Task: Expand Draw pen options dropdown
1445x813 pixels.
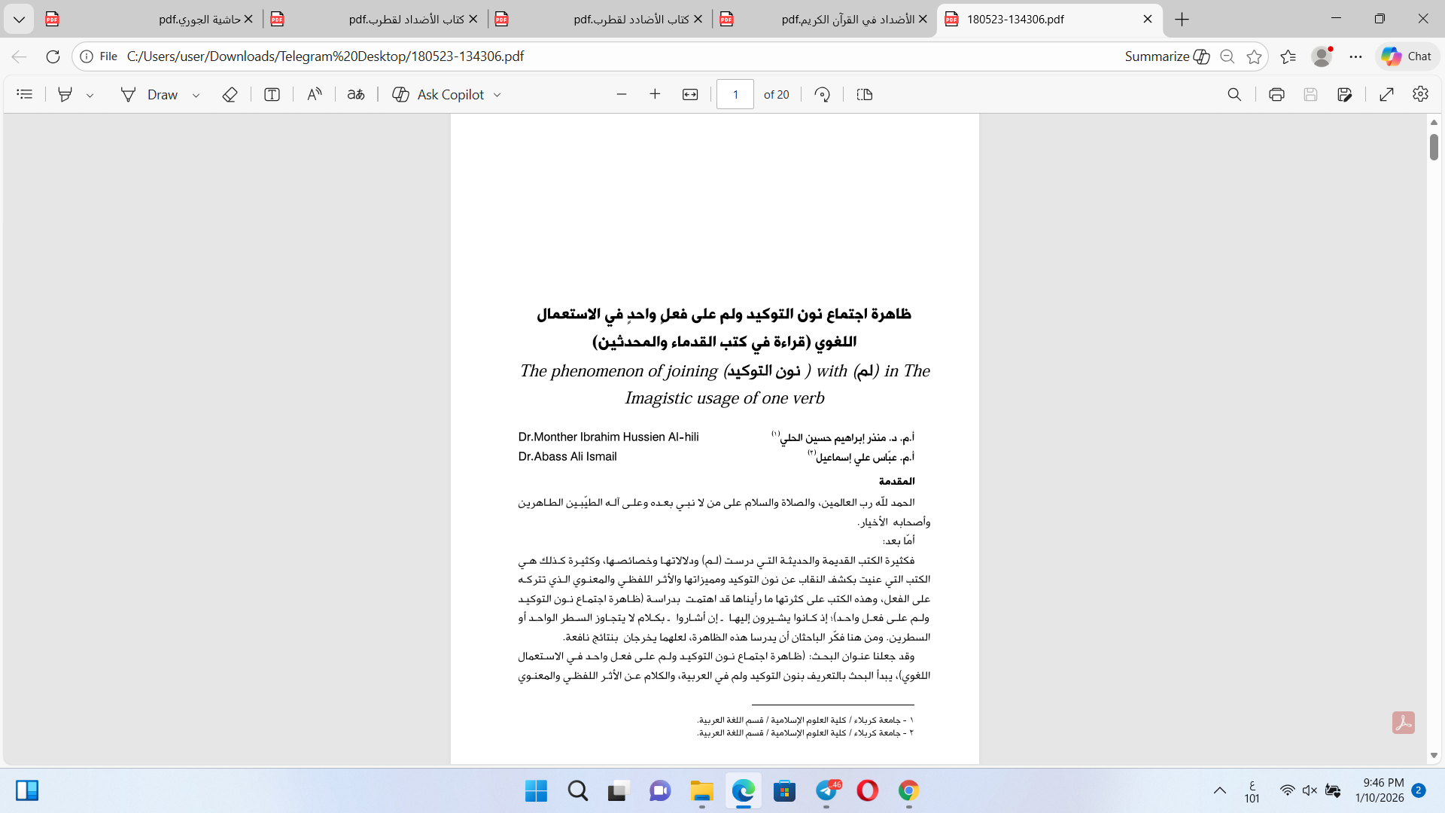Action: (196, 95)
